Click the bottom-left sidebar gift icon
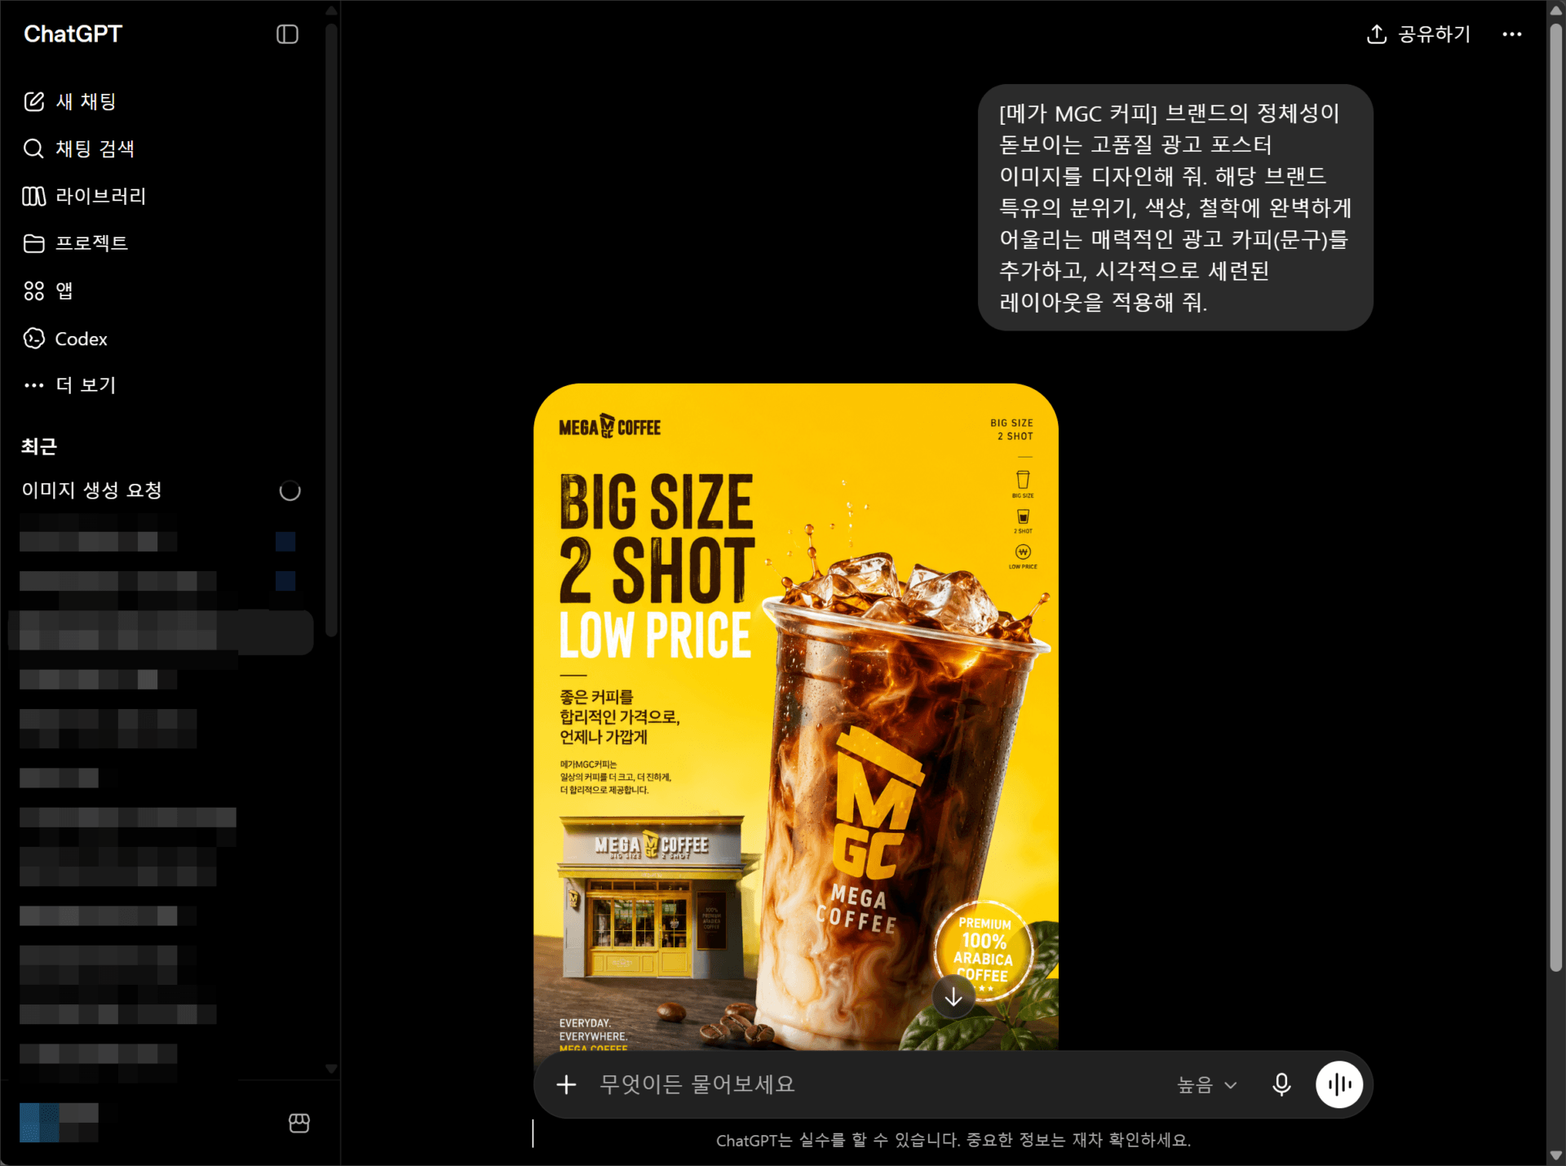The width and height of the screenshot is (1566, 1166). [299, 1124]
